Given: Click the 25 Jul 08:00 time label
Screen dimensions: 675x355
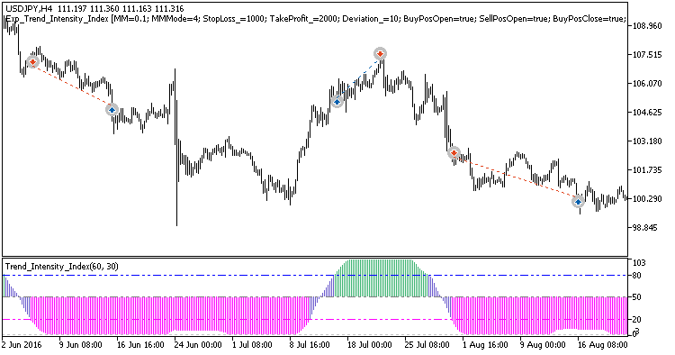Looking at the screenshot, I should click(427, 345).
